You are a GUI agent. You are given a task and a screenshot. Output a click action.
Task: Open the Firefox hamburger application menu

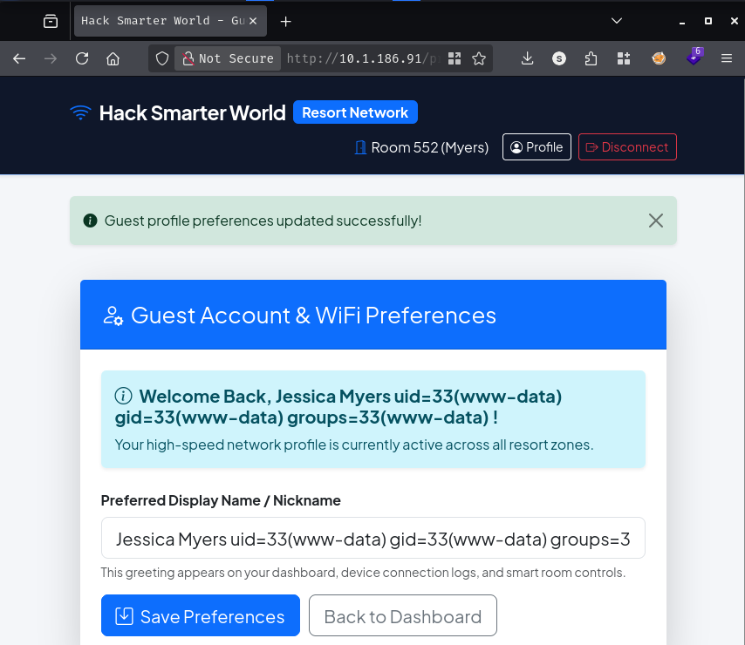coord(727,58)
